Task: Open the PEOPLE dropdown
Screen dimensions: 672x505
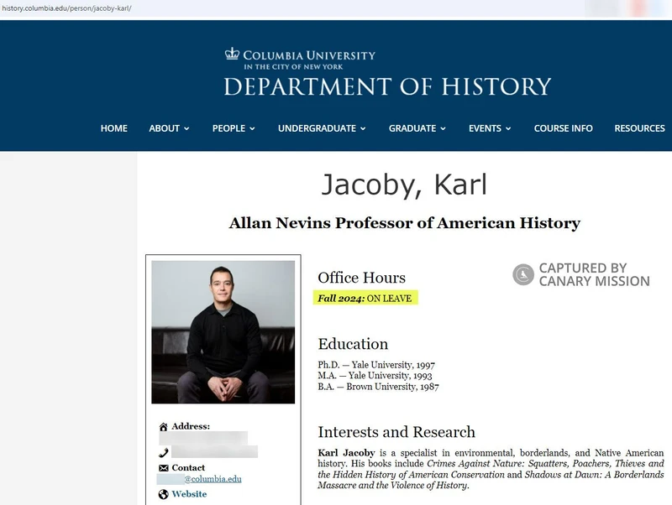Action: (234, 128)
